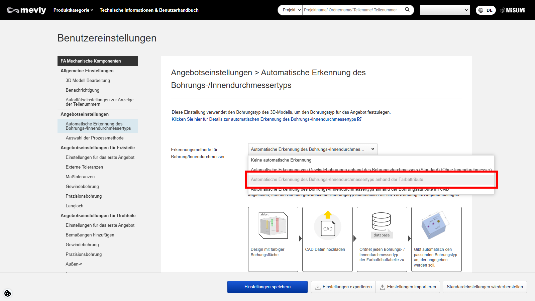This screenshot has width=535, height=301.
Task: Click the colored hole design thumbnail
Action: (273, 225)
